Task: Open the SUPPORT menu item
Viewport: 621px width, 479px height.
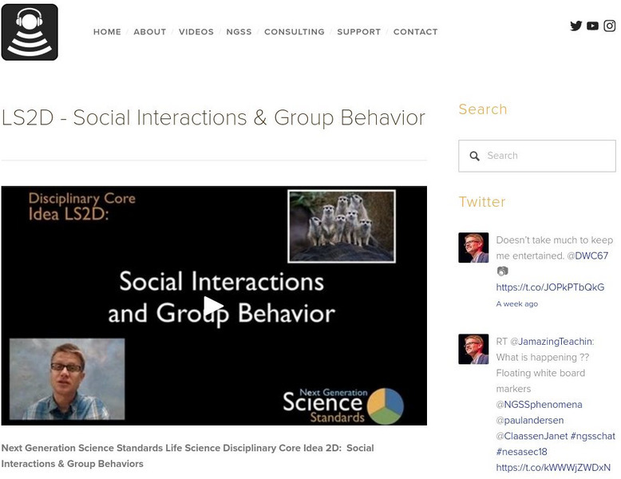Action: [x=359, y=32]
